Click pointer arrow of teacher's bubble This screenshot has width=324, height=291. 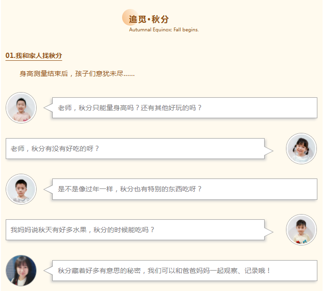click(x=48, y=270)
